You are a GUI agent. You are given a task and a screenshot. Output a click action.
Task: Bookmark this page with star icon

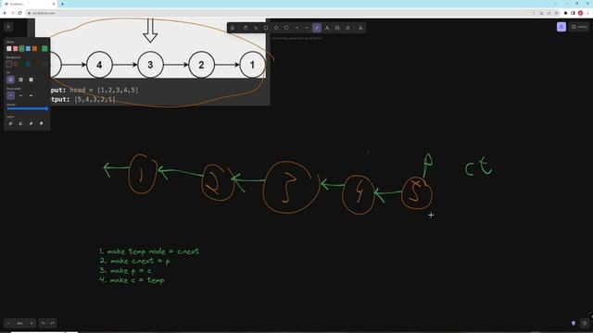click(556, 13)
